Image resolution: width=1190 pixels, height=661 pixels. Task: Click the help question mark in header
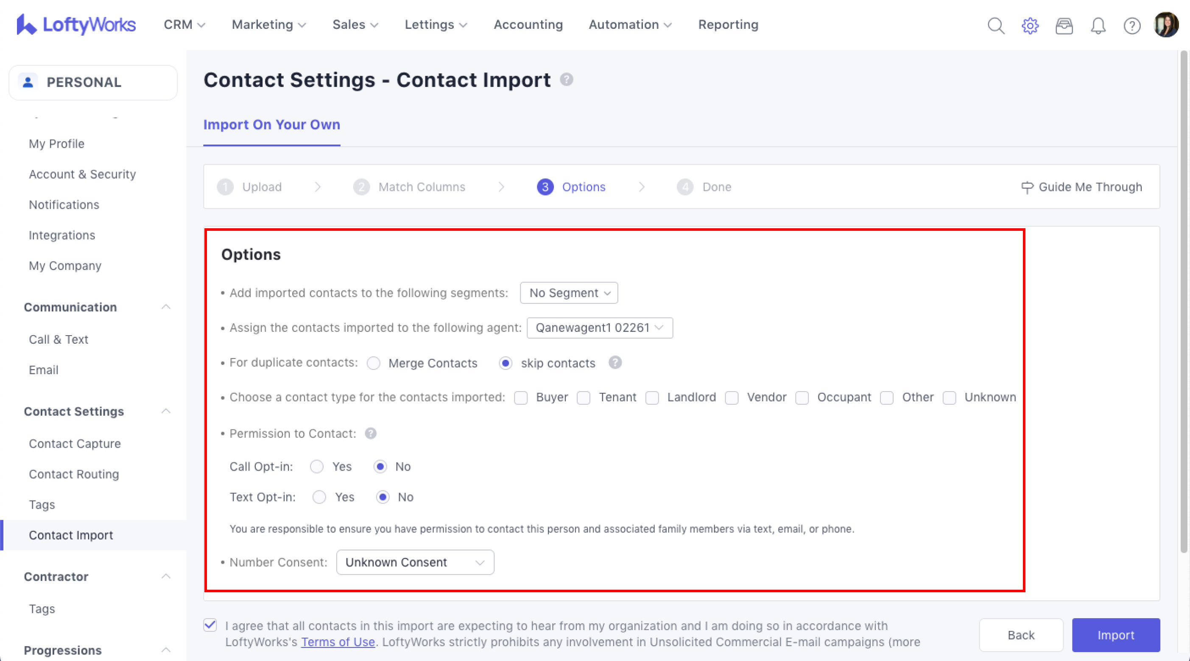[x=1132, y=25]
